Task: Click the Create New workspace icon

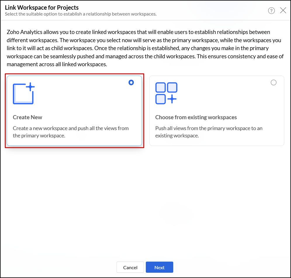Action: point(23,94)
